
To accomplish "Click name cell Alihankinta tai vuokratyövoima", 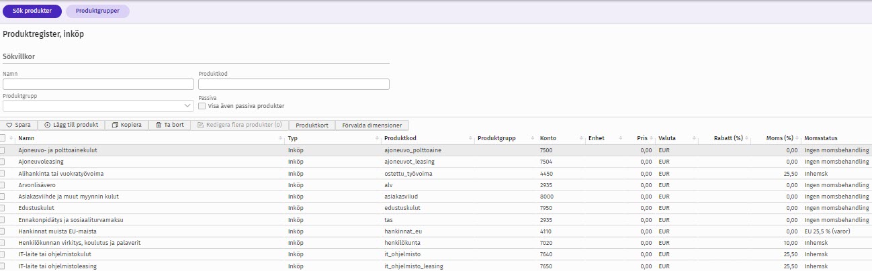I will tap(61, 173).
